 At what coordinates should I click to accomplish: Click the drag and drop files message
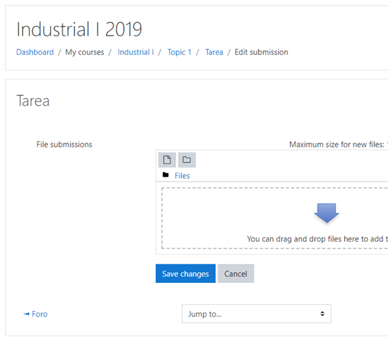(318, 238)
